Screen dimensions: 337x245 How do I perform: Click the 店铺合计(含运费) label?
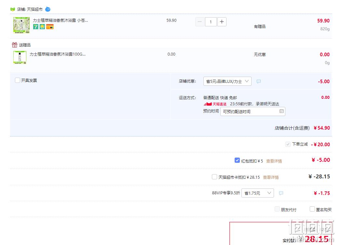pos(292,128)
